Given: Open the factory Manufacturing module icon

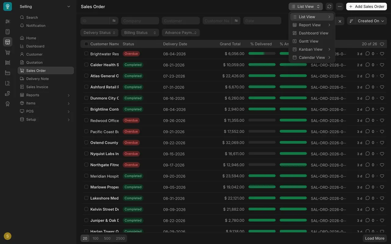Looking at the screenshot, I should [x=8, y=73].
